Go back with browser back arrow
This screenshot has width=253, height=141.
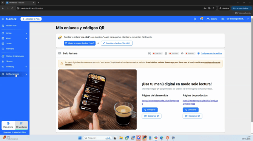3,8
